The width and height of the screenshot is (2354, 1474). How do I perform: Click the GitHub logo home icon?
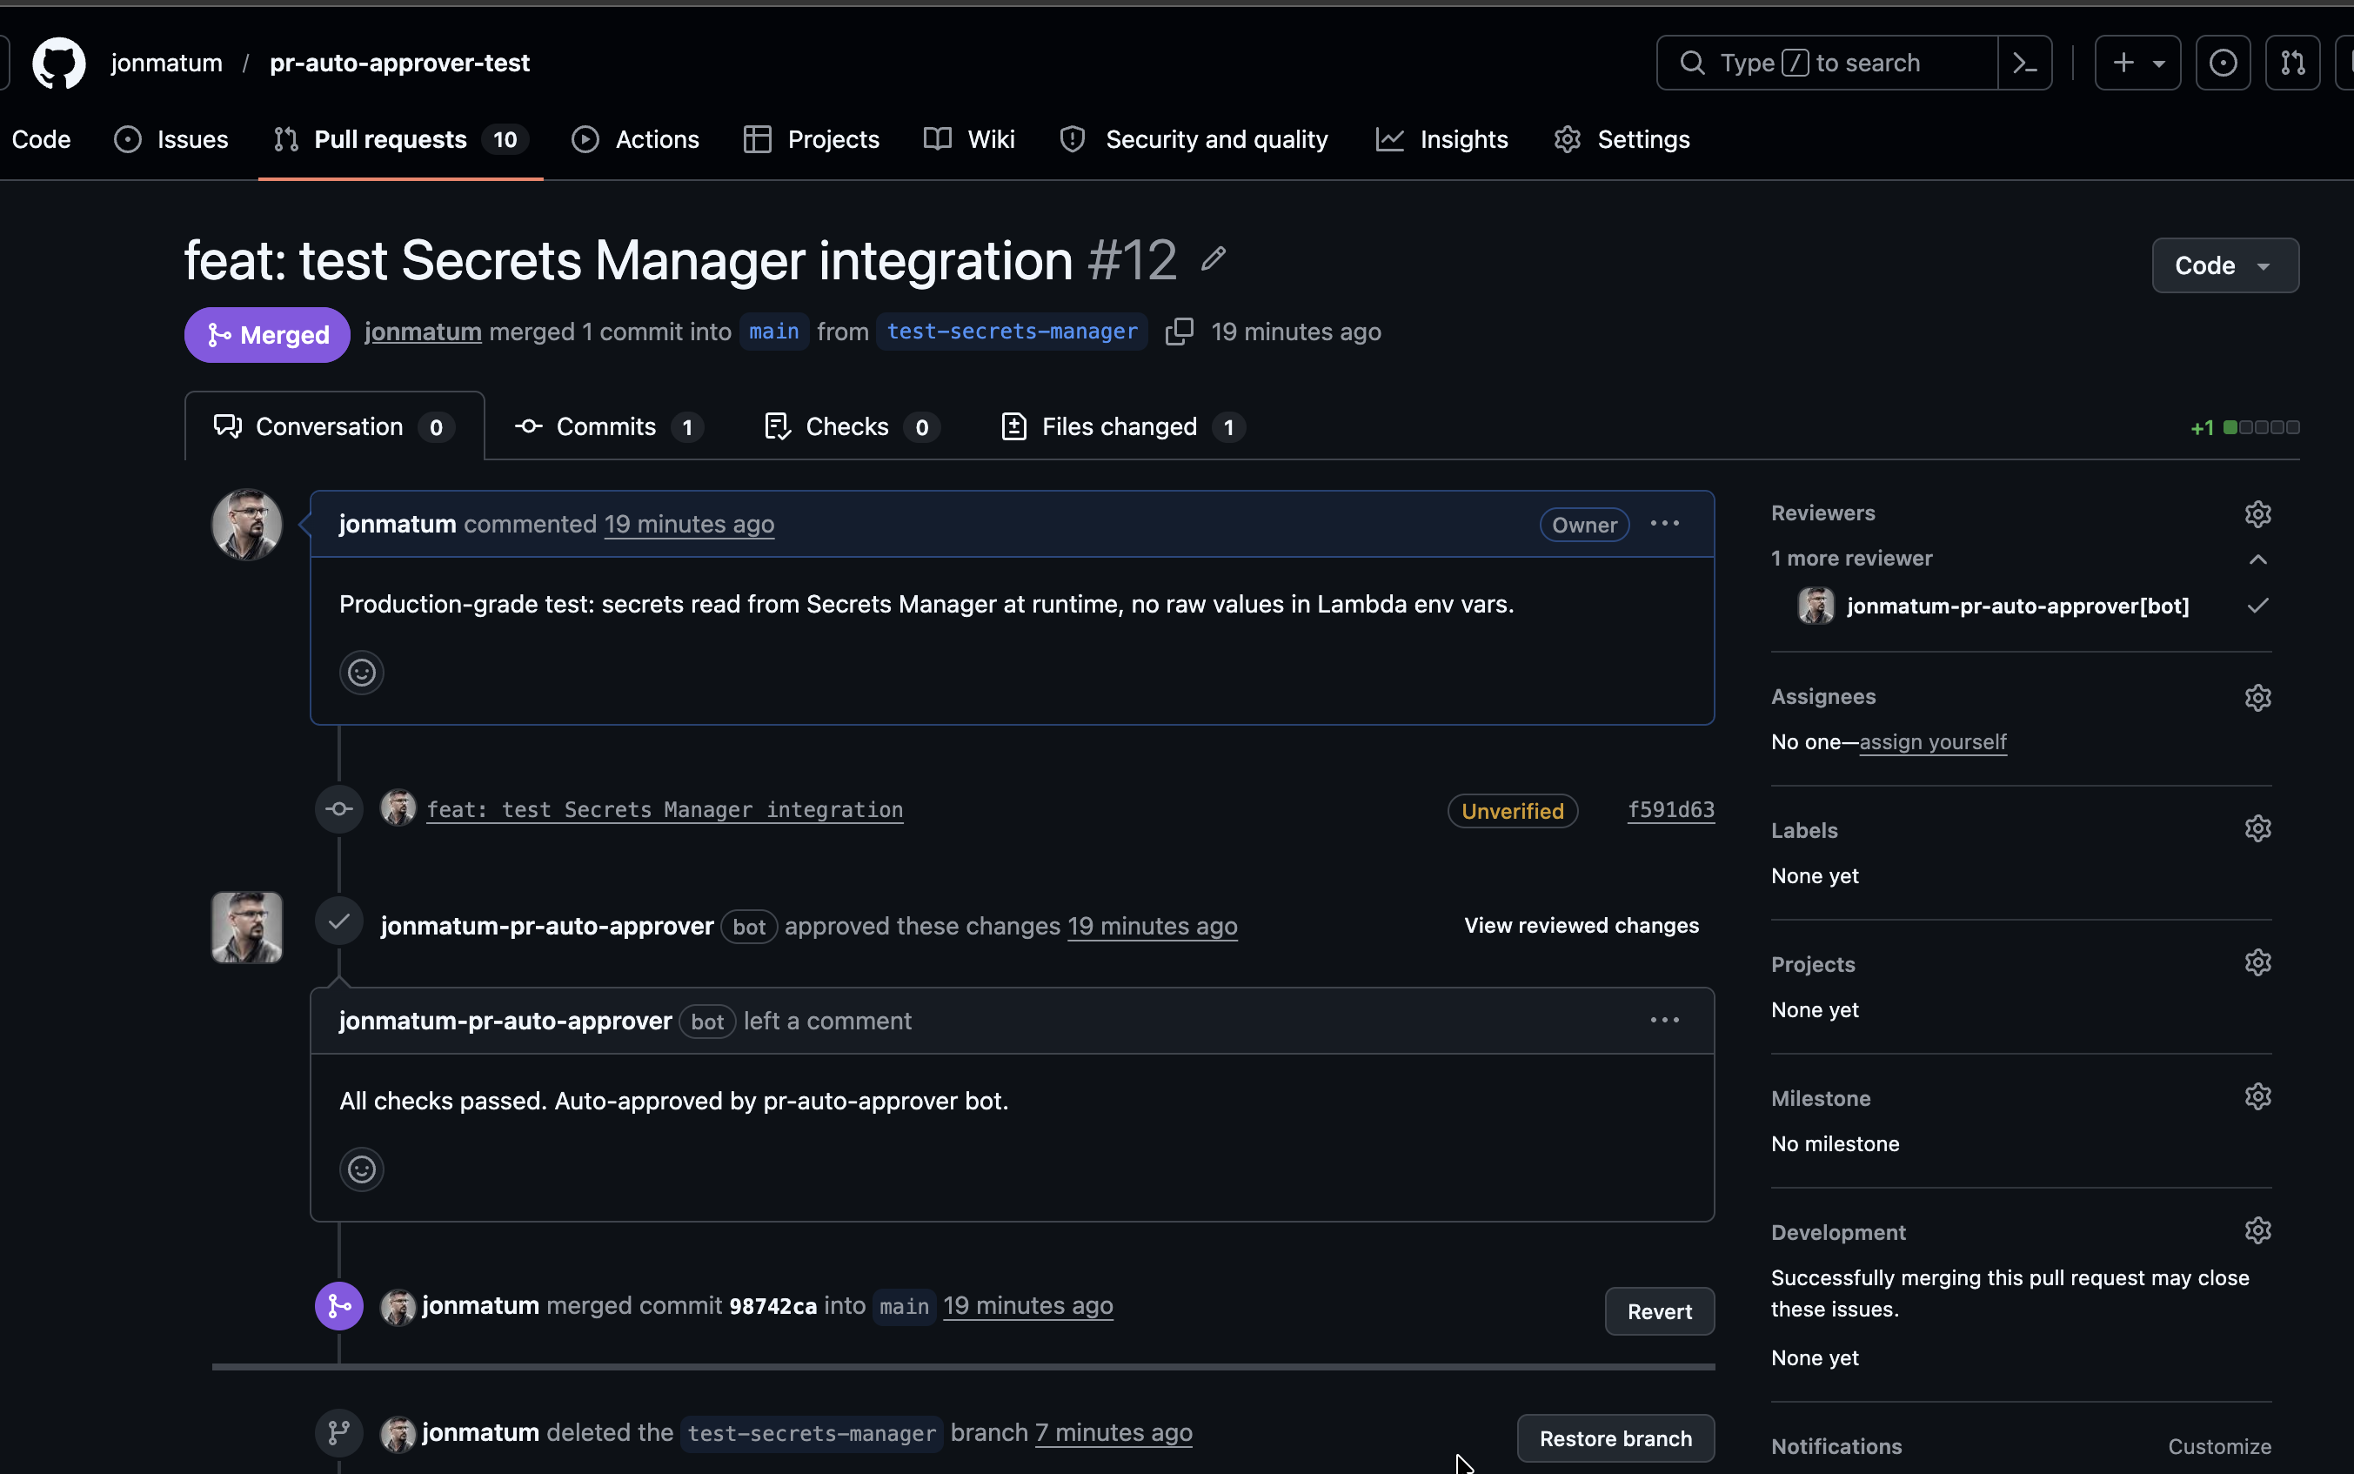58,64
